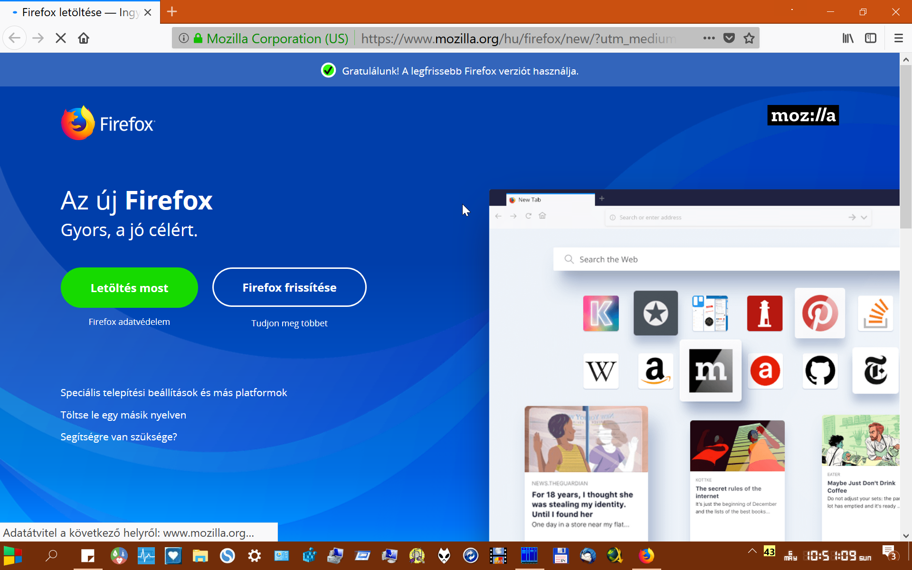Click page scrollbar down arrow
The height and width of the screenshot is (570, 912).
906,536
